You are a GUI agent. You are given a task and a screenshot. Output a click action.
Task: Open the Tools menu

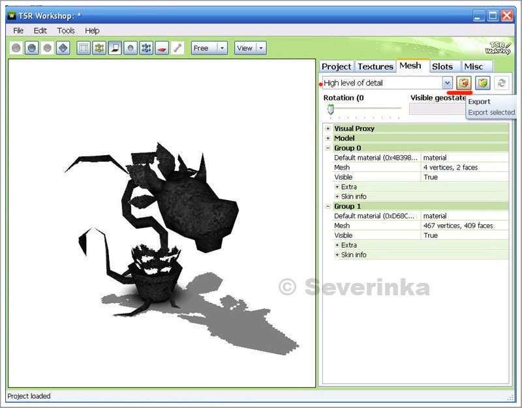click(65, 31)
